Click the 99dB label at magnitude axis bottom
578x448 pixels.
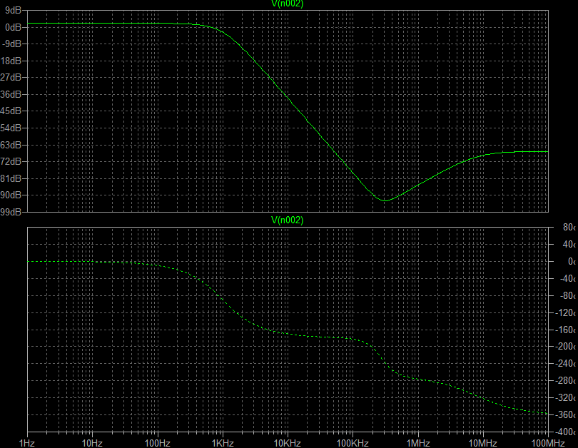tap(12, 212)
